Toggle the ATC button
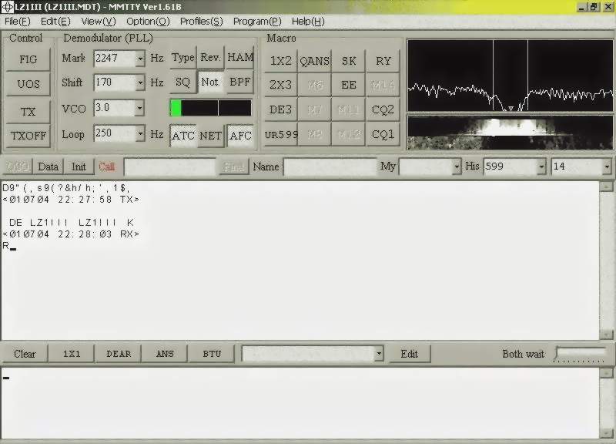 pyautogui.click(x=183, y=136)
